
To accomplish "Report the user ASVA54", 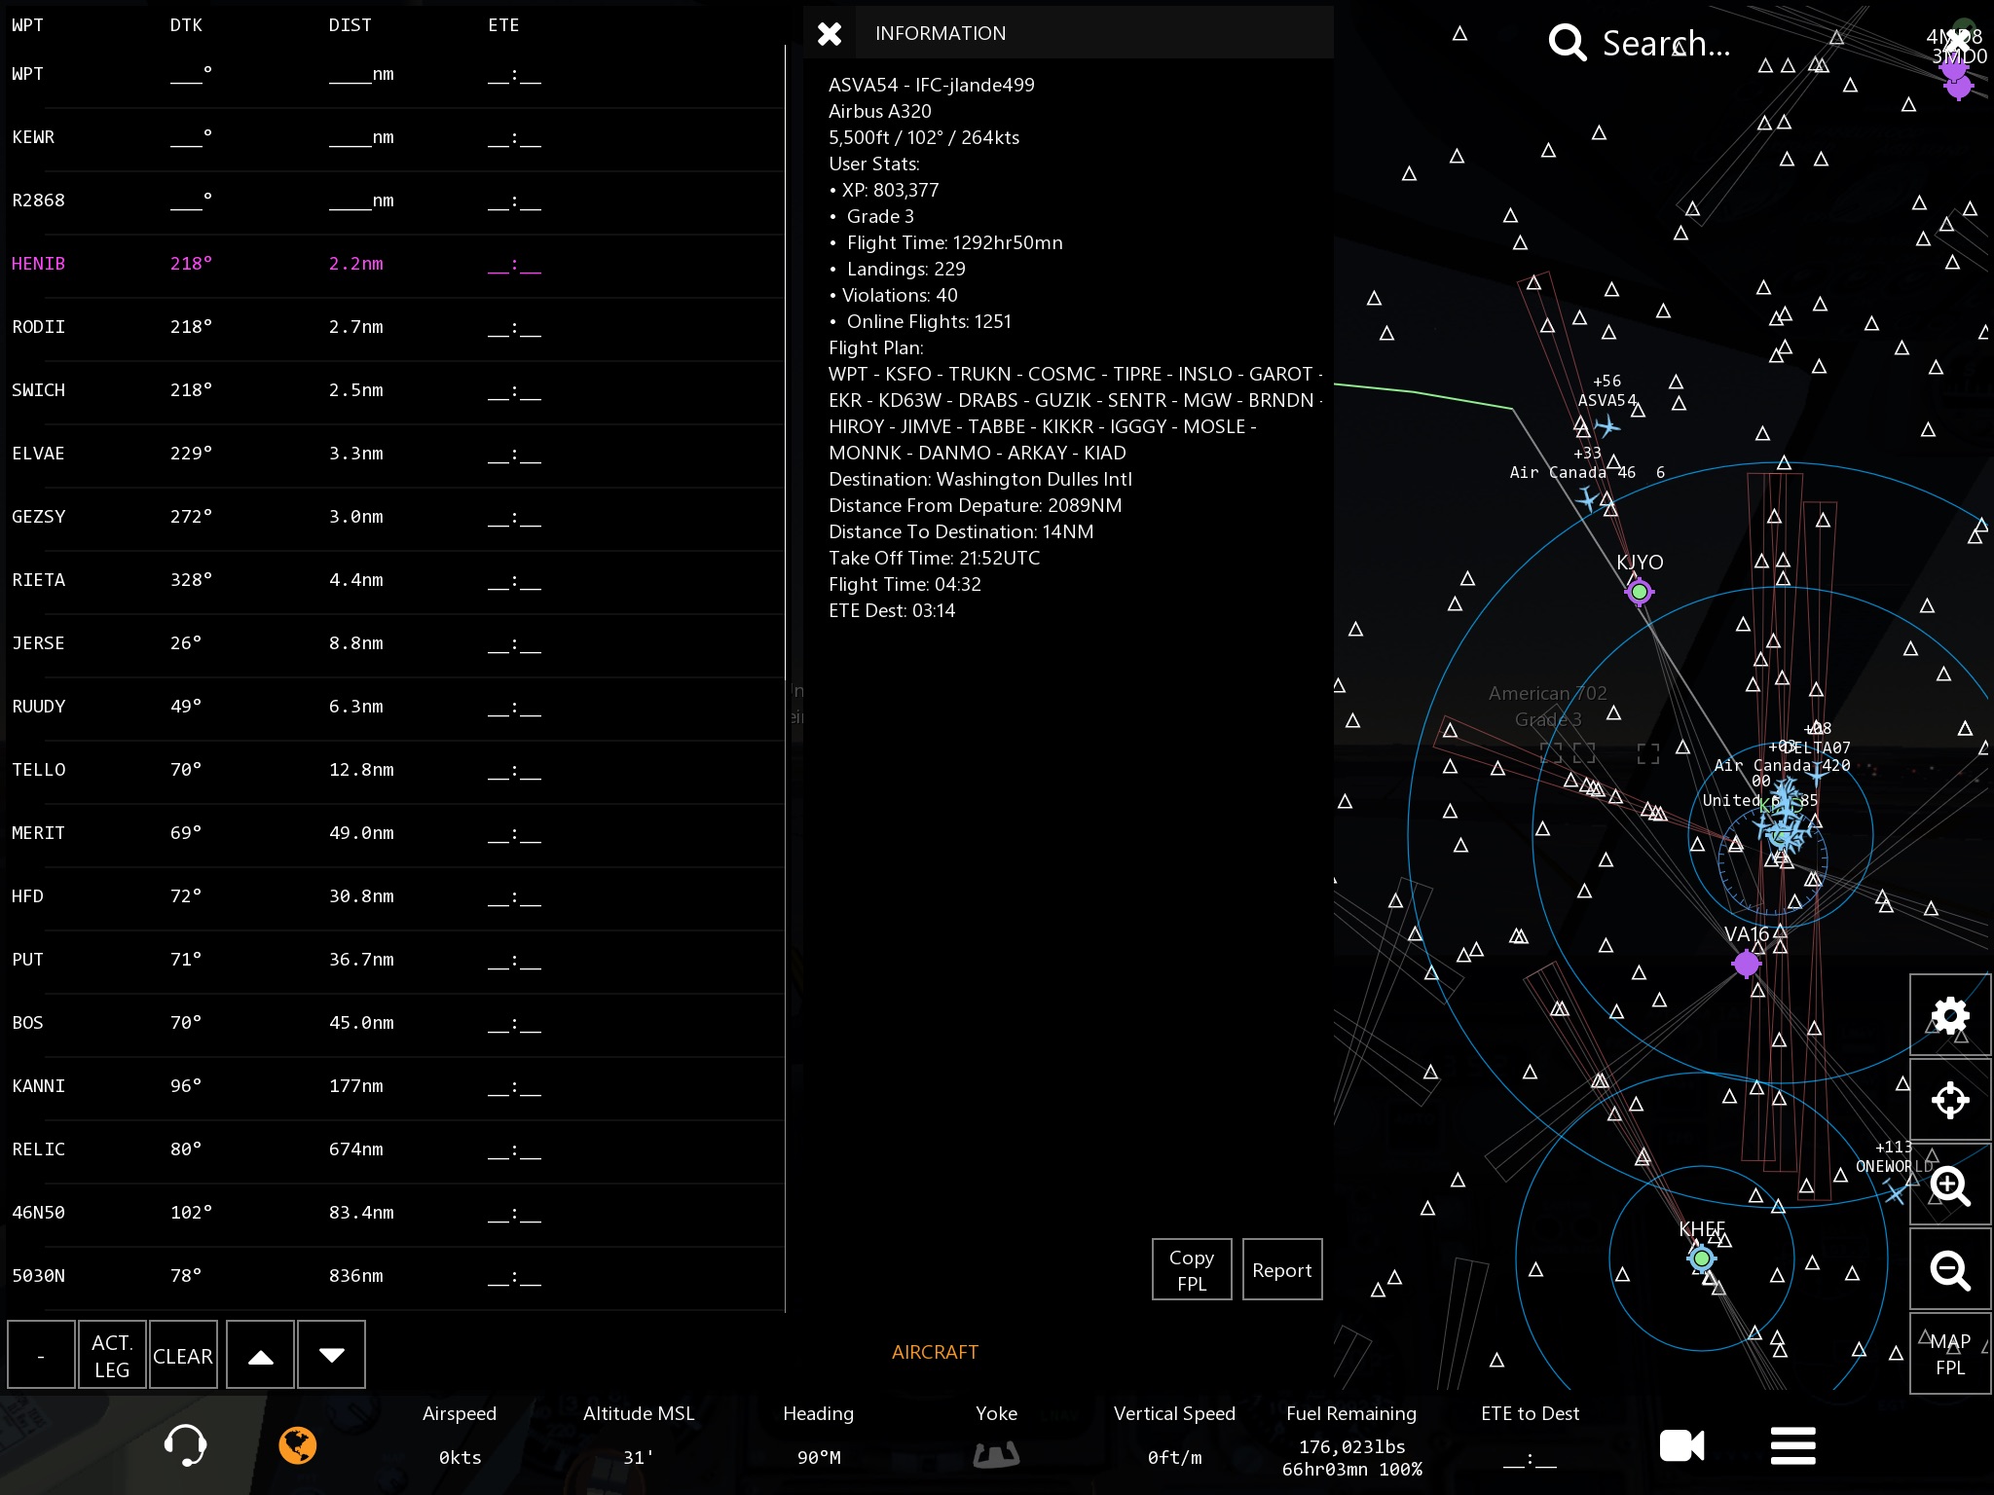I will coord(1281,1270).
